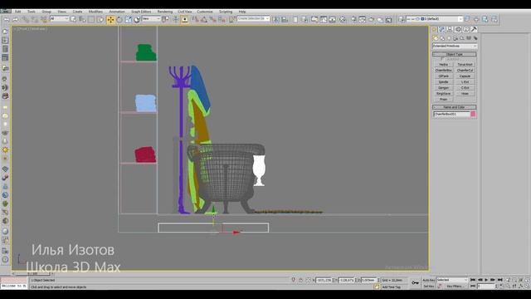Click the Undo arrow icon
The image size is (531, 299).
pyautogui.click(x=7, y=19)
